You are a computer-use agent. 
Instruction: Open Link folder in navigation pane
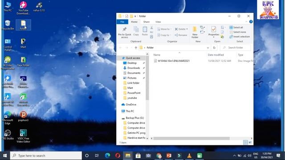click(133, 83)
